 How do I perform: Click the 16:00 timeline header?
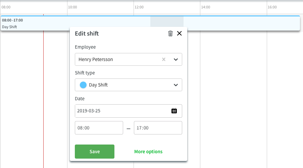click(272, 7)
